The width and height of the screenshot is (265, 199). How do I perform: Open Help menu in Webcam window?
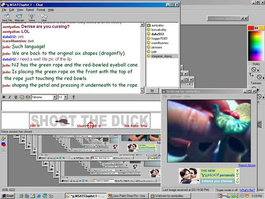[187, 97]
